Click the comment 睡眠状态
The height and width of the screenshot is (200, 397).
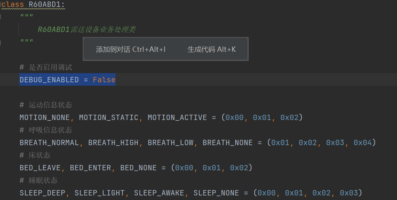[43, 180]
